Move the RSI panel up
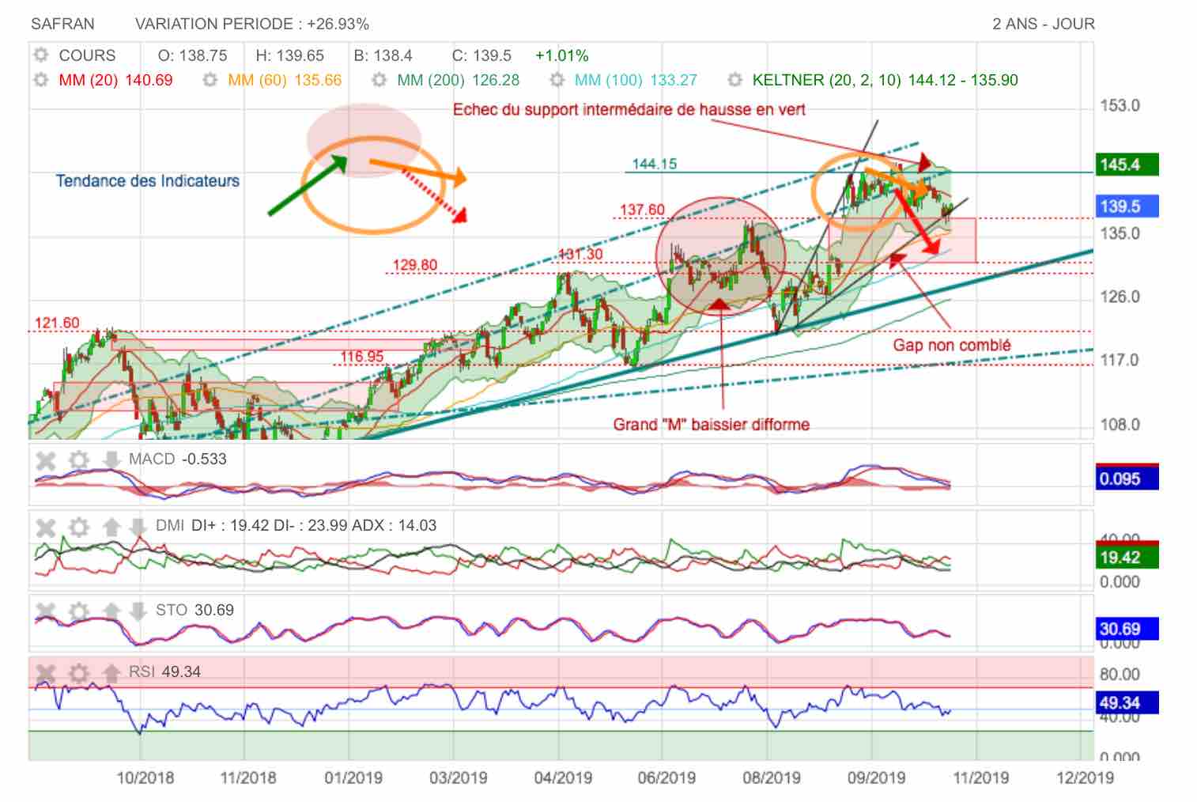The width and height of the screenshot is (1197, 802). pyautogui.click(x=111, y=672)
